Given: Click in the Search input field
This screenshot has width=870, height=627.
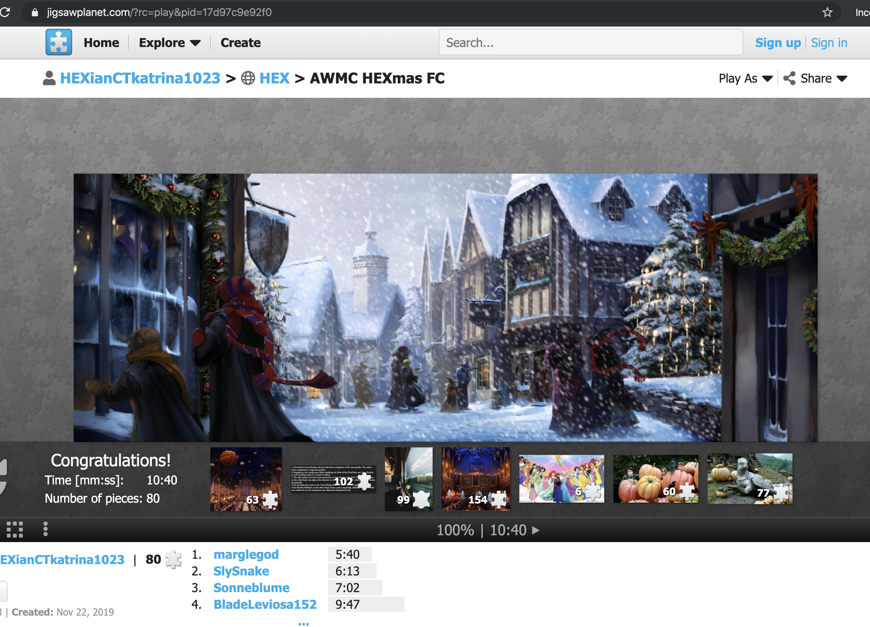Looking at the screenshot, I should tap(590, 42).
